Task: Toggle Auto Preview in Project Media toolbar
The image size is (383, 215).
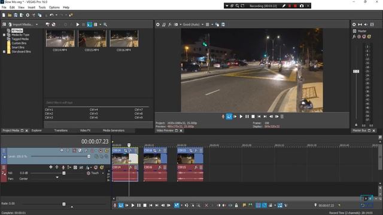Action: coord(89,24)
